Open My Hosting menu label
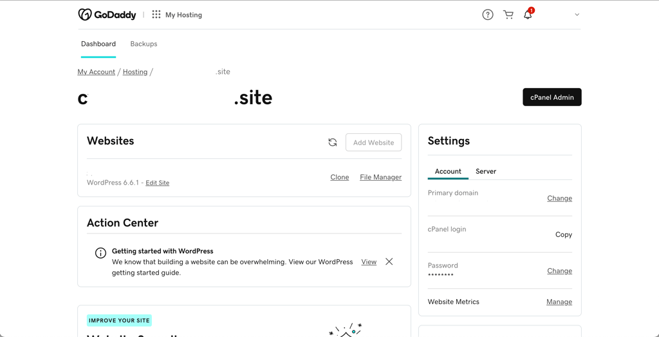Screen dimensions: 659x337 [183, 15]
